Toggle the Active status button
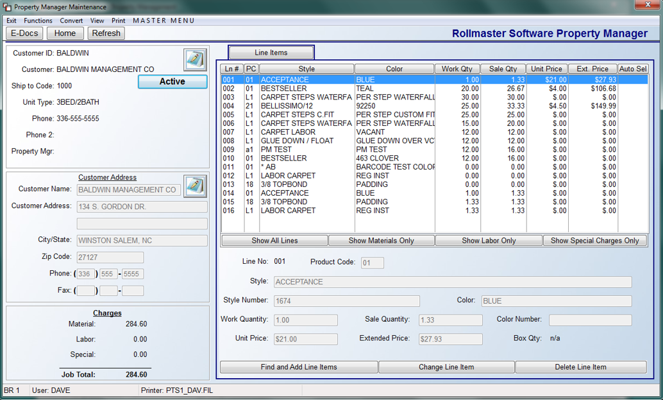This screenshot has height=400, width=663. (x=172, y=82)
